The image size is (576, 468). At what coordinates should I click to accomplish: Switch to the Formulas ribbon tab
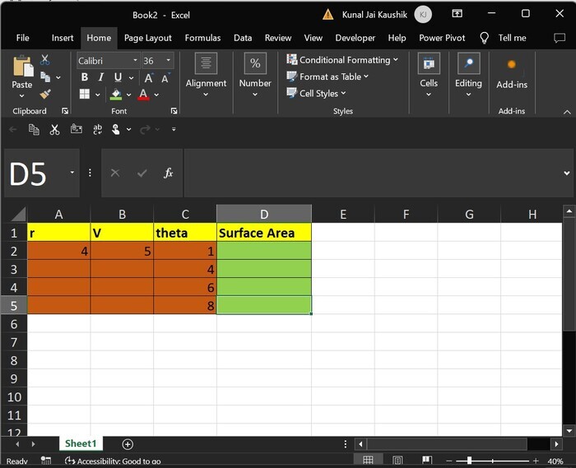point(202,38)
